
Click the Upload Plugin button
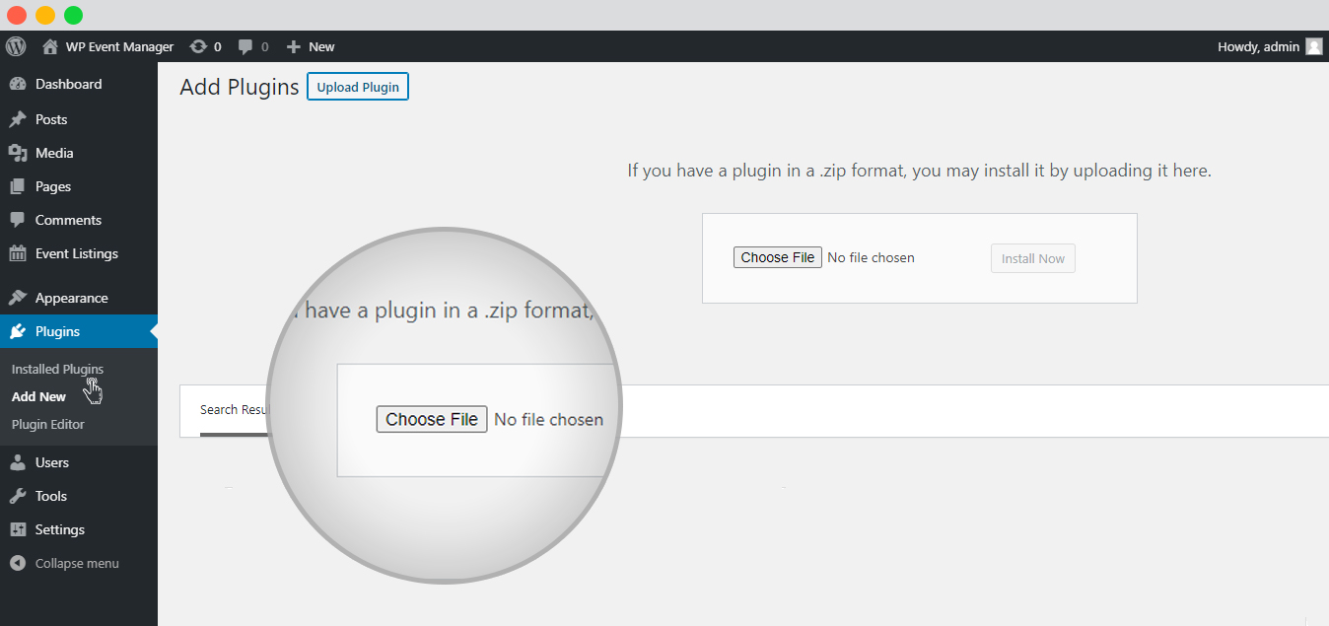pyautogui.click(x=358, y=87)
